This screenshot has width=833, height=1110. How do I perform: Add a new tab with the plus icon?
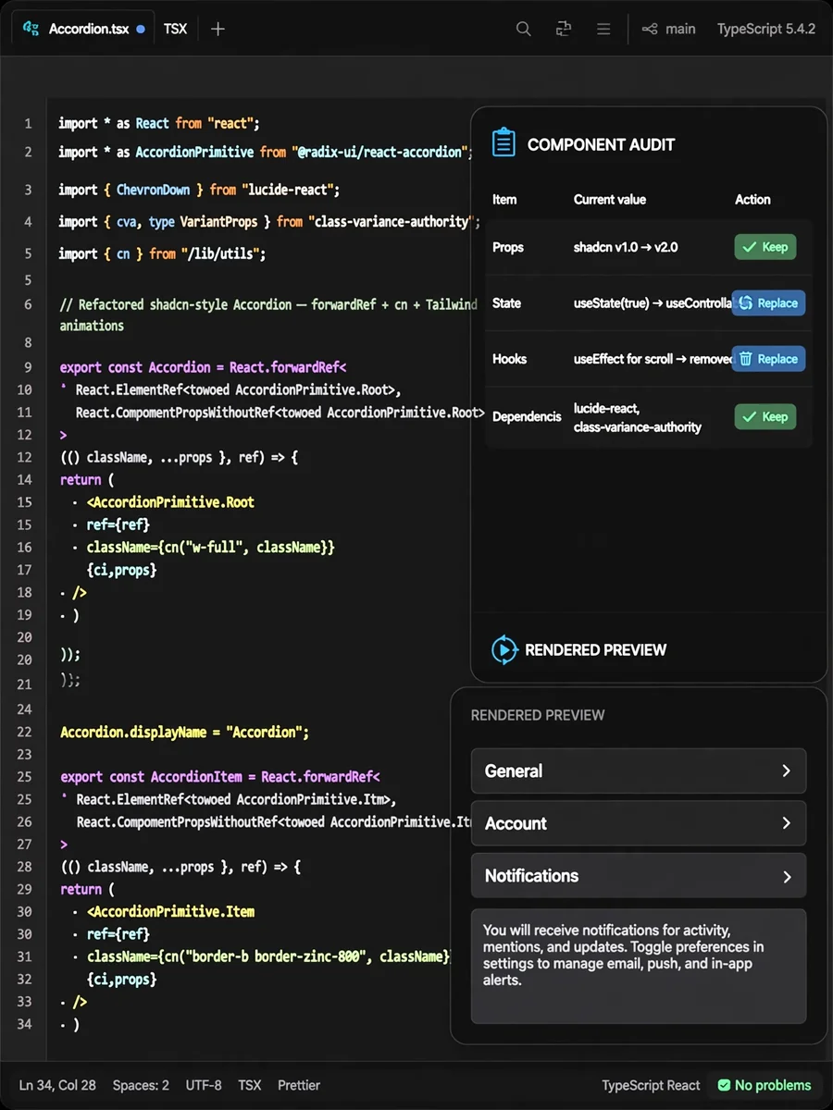pos(218,29)
